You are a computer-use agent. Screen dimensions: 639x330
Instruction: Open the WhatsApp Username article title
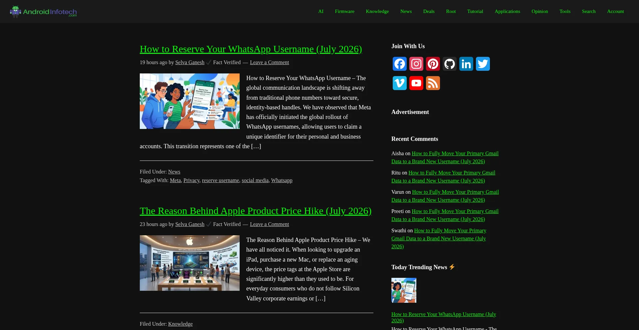pos(251,49)
